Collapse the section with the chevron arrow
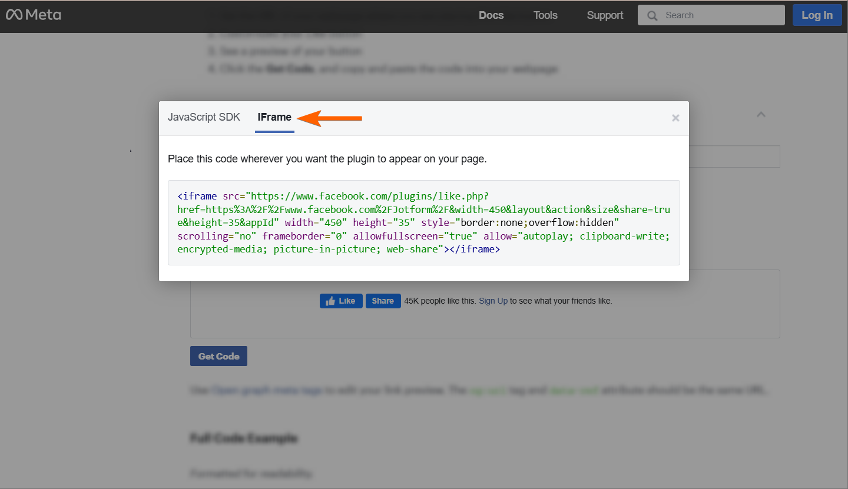Image resolution: width=848 pixels, height=489 pixels. pyautogui.click(x=761, y=114)
